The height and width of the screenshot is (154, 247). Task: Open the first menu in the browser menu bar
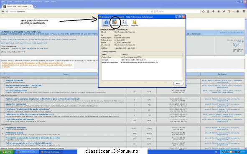point(3,1)
